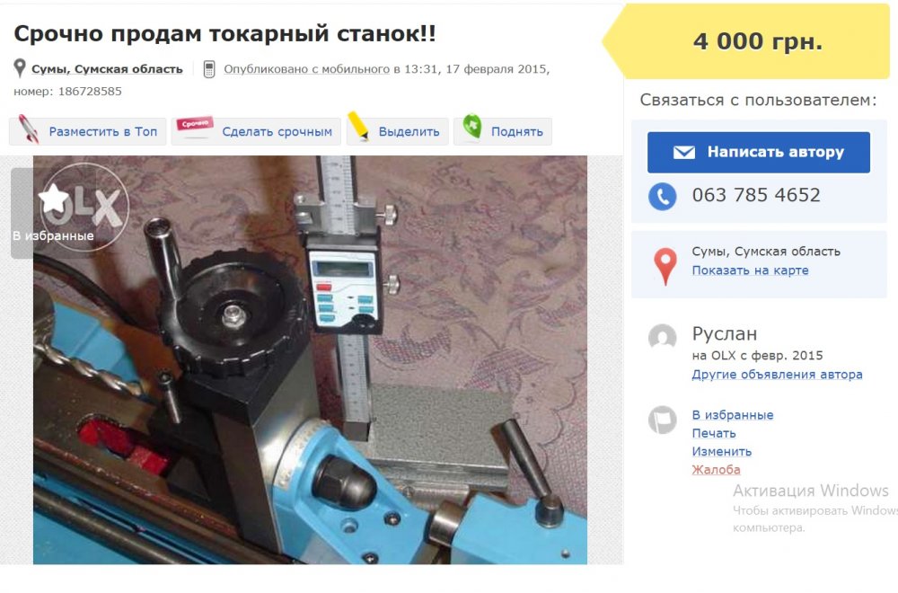Open the lathe machine photo
Image resolution: width=898 pixels, height=593 pixels.
click(310, 359)
